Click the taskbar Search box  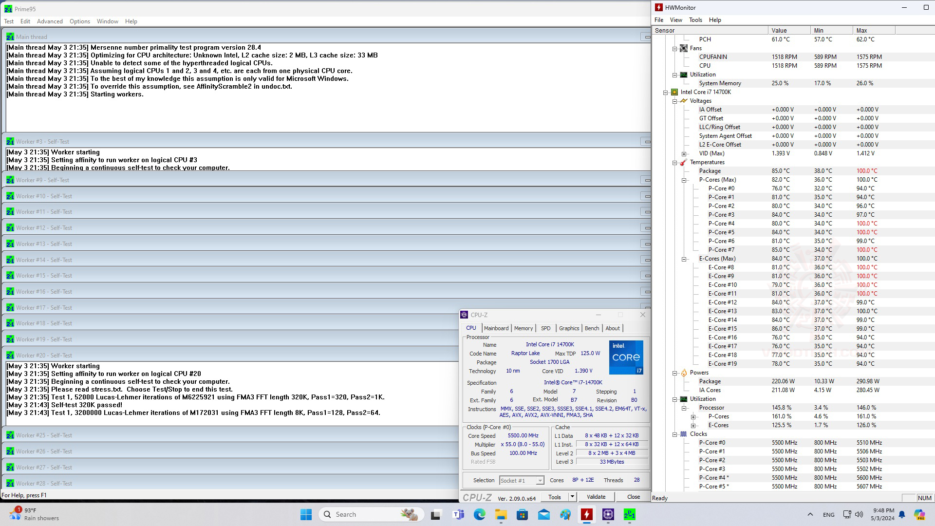pyautogui.click(x=370, y=514)
